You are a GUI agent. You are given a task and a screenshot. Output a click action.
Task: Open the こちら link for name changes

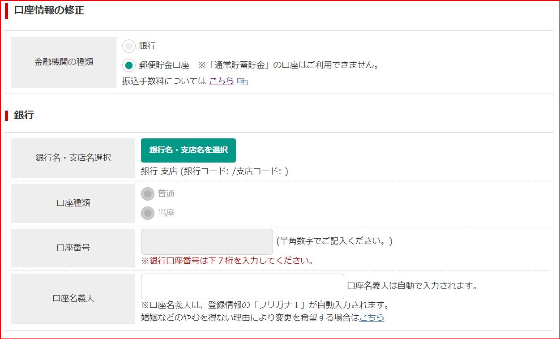(372, 318)
